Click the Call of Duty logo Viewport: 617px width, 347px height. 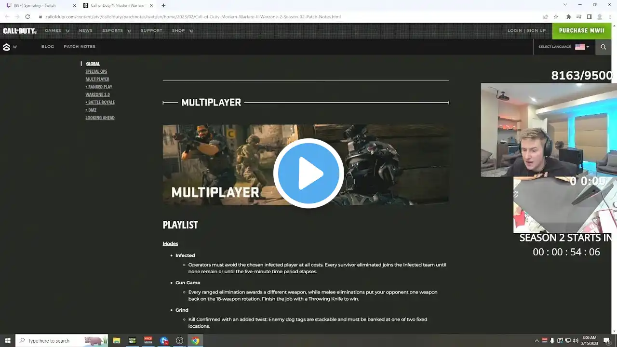click(x=20, y=31)
